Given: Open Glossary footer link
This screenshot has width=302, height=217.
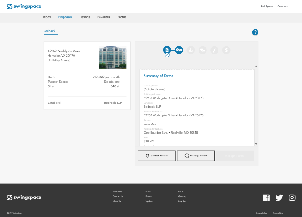Looking at the screenshot, I should pyautogui.click(x=182, y=196).
